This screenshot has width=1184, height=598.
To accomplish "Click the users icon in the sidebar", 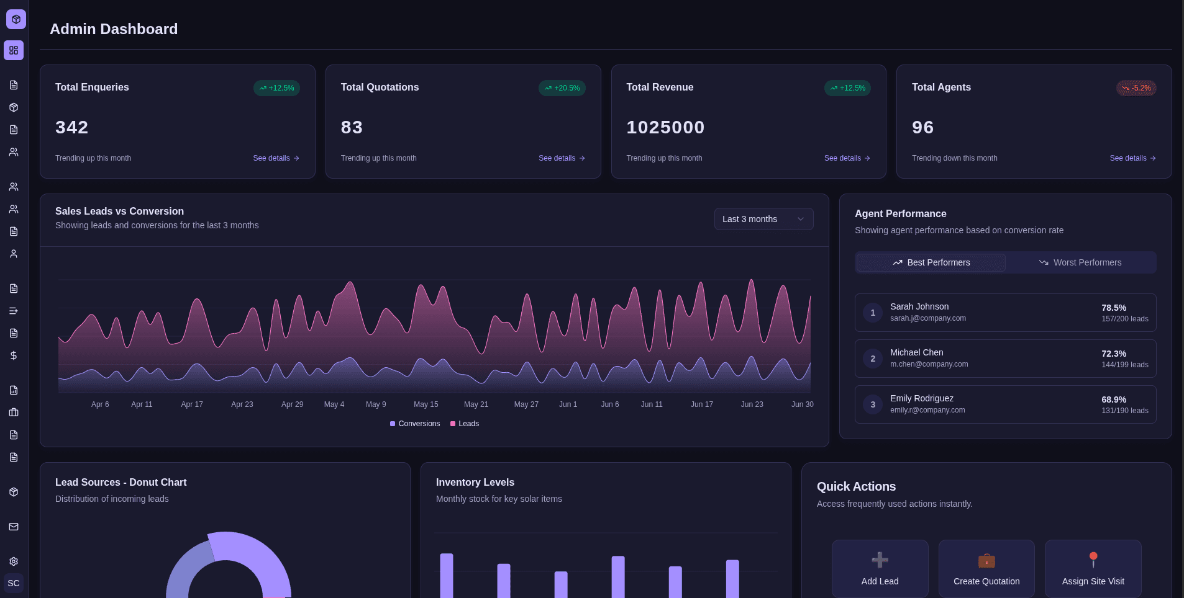I will click(x=14, y=152).
